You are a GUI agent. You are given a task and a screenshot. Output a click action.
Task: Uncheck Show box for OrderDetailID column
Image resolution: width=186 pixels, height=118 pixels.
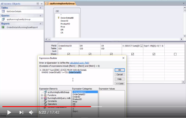coord(69,54)
